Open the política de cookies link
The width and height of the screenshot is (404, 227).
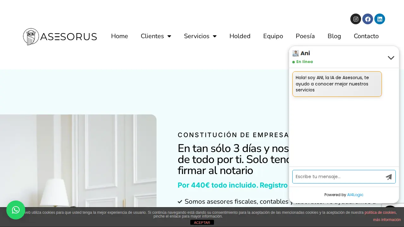(380, 212)
